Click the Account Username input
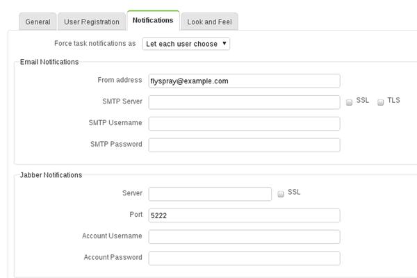Viewport: 417px width, 278px height. coord(244,237)
